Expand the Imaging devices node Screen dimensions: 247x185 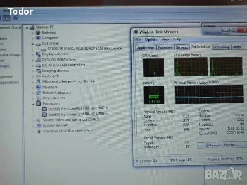(x=33, y=71)
